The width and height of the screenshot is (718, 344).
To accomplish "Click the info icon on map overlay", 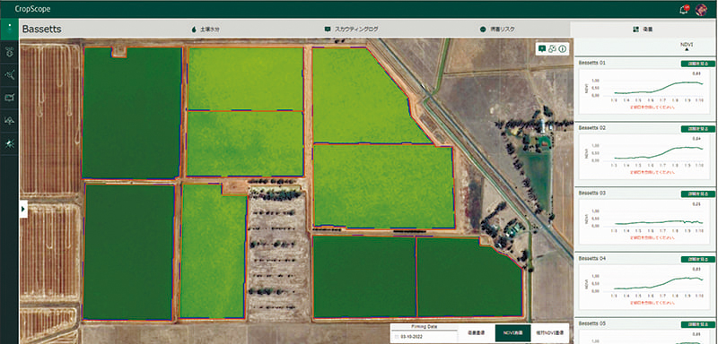I will pos(563,49).
